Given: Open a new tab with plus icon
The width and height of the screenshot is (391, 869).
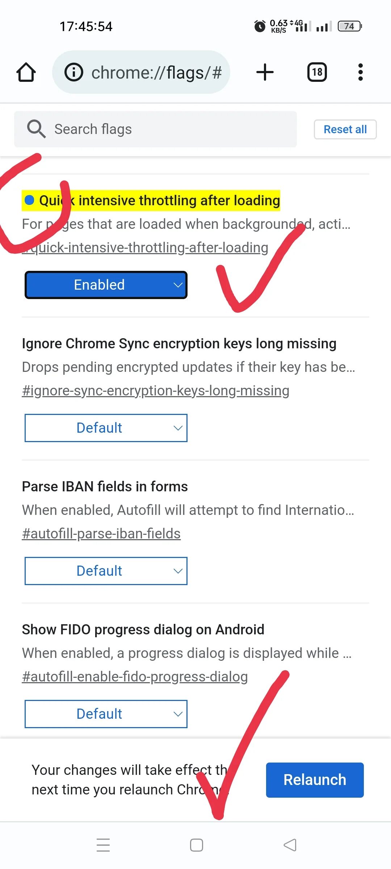Looking at the screenshot, I should tap(265, 72).
